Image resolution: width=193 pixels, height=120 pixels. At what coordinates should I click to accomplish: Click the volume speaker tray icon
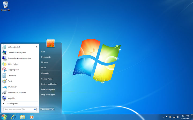(x=178, y=117)
